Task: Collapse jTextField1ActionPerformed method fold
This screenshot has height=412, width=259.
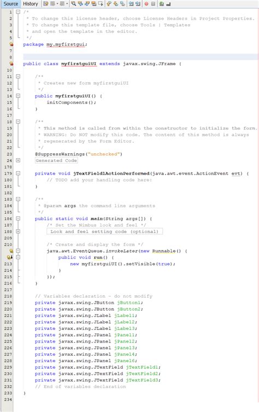Action: pyautogui.click(x=18, y=173)
